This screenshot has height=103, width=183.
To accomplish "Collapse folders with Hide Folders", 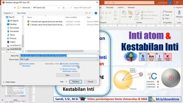I will pos(9,82).
